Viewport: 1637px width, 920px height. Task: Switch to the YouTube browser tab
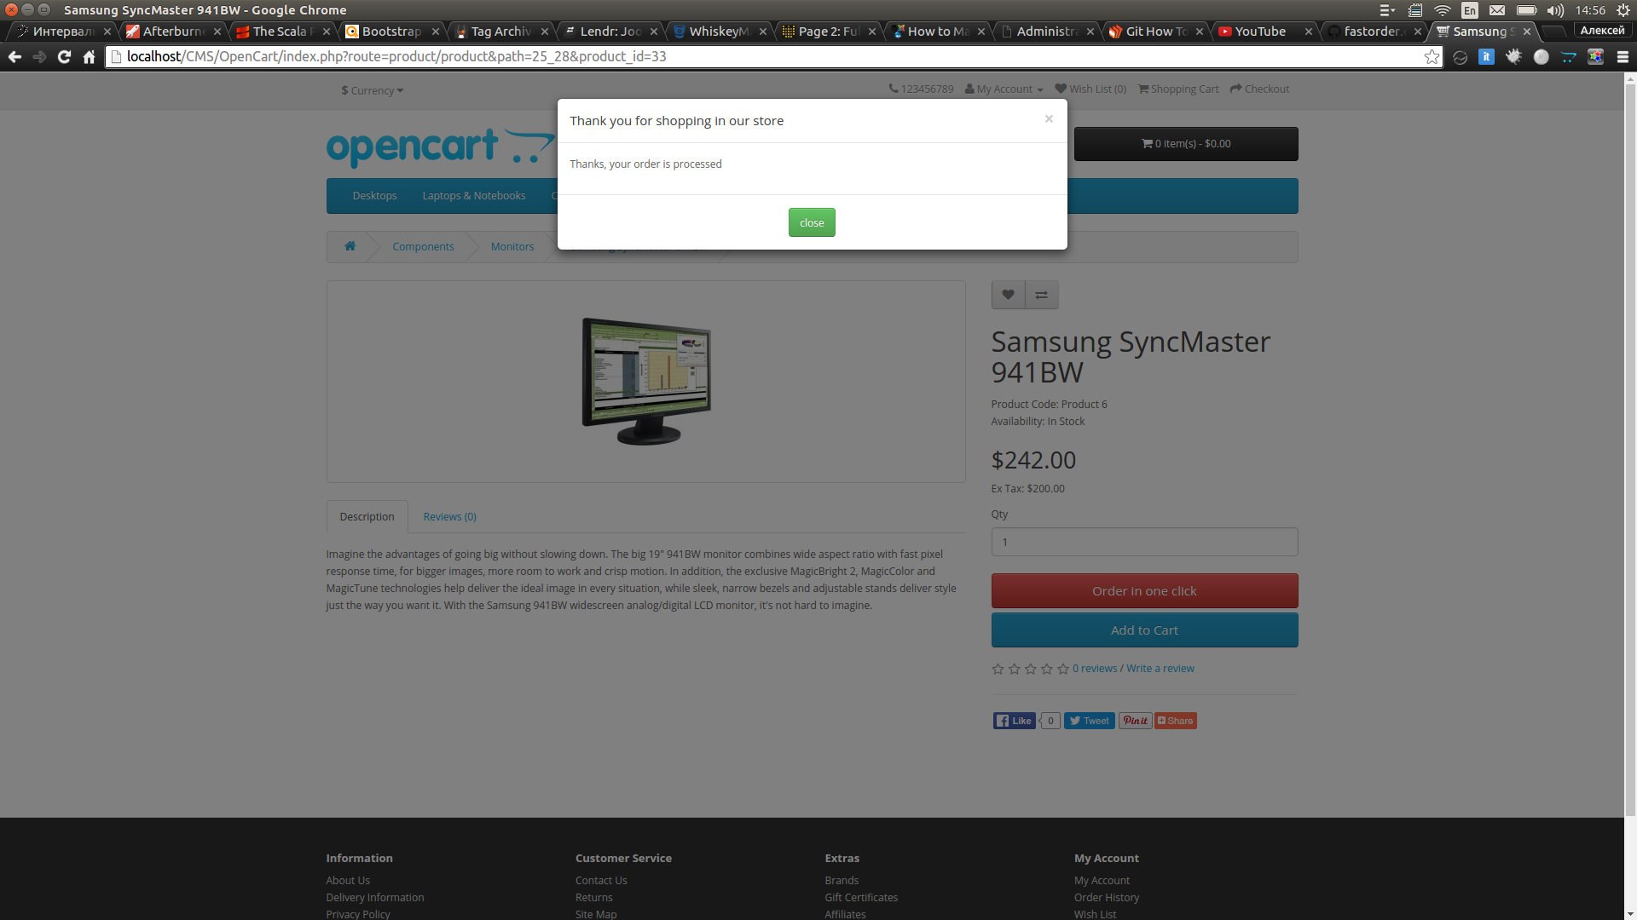[x=1259, y=32]
